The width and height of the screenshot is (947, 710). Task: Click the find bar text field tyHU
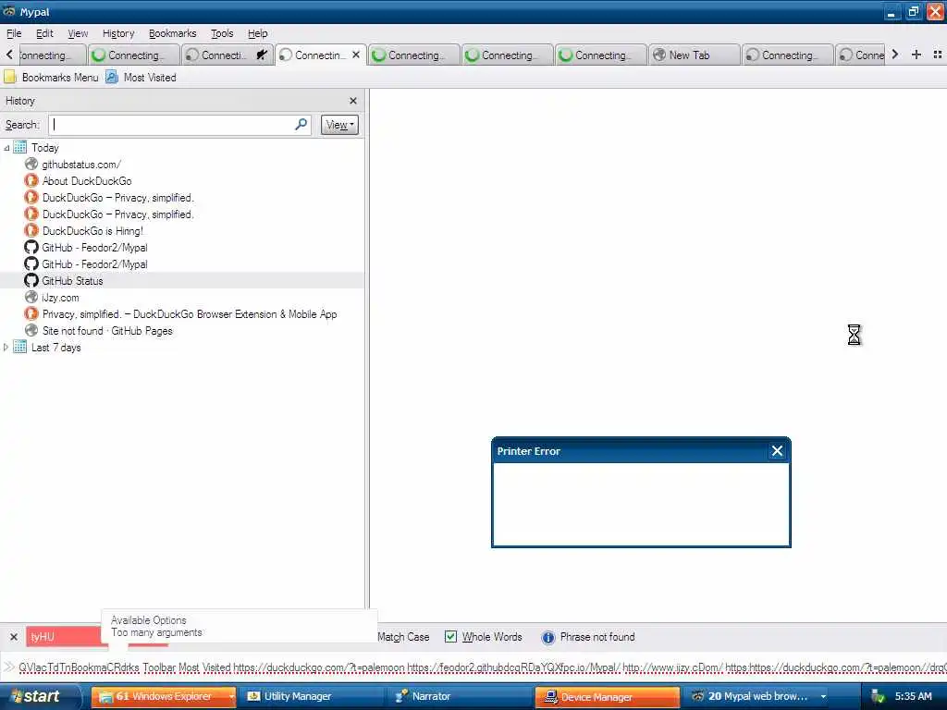click(64, 637)
